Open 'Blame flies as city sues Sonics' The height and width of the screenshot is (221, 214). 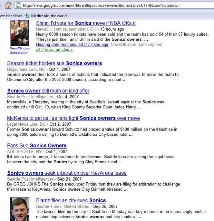(71, 201)
